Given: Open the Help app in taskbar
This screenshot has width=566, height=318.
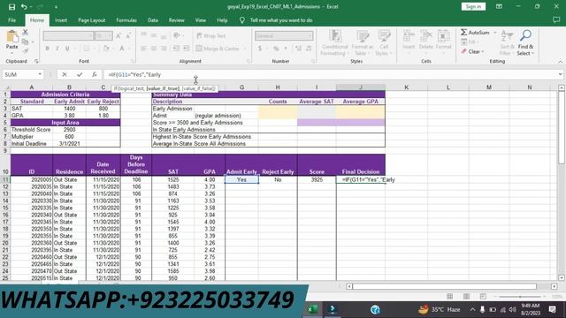Looking at the screenshot, I should (x=375, y=309).
